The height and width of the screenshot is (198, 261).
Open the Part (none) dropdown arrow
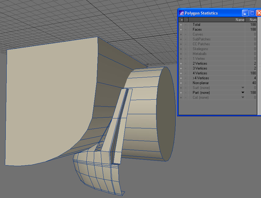click(x=243, y=93)
